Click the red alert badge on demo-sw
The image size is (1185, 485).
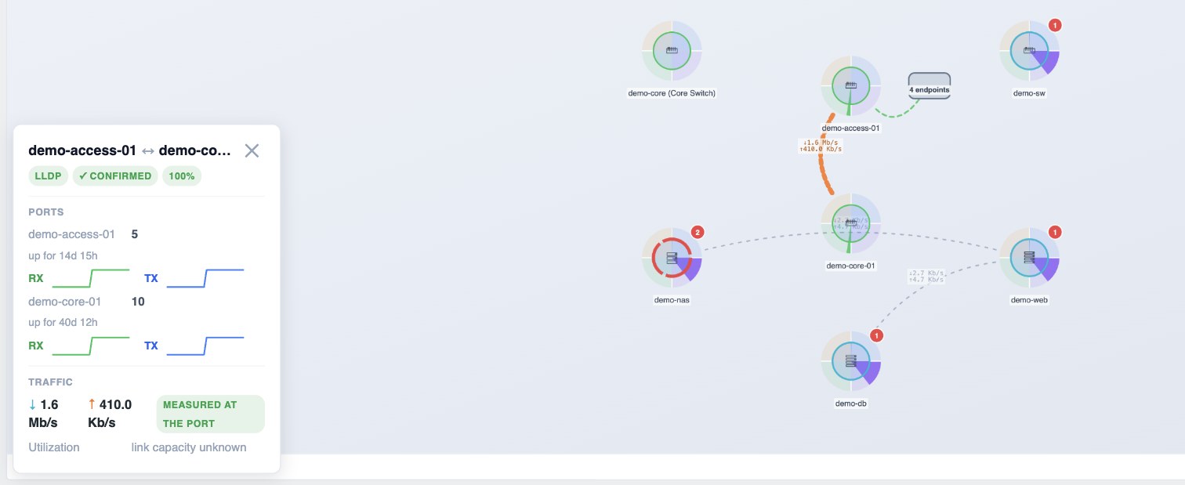pyautogui.click(x=1055, y=25)
